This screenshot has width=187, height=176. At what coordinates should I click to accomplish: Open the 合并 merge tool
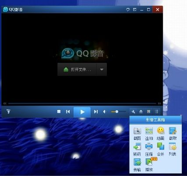point(161,150)
